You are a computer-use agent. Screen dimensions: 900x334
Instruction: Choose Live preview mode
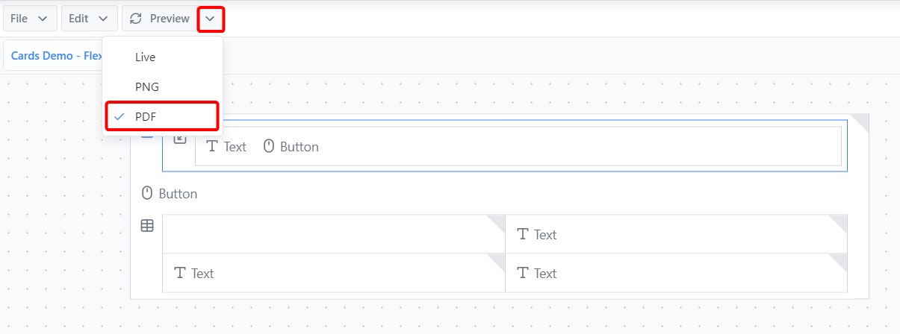point(146,57)
